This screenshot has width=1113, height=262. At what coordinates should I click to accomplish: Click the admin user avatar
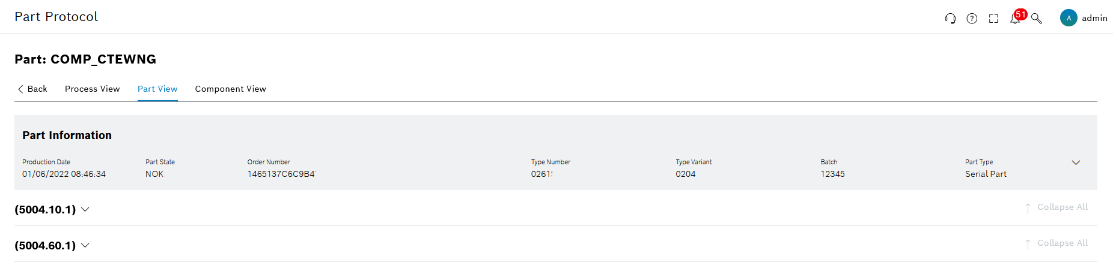[x=1069, y=18]
